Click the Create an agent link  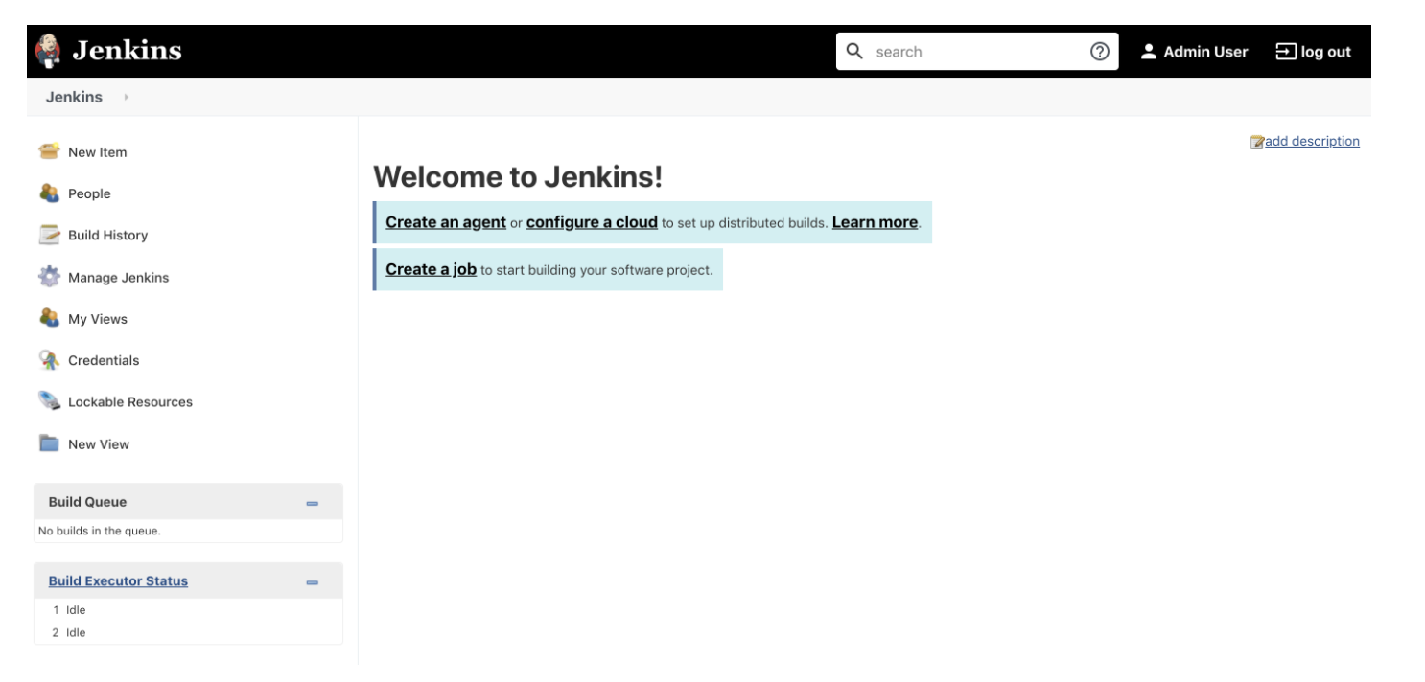tap(445, 222)
